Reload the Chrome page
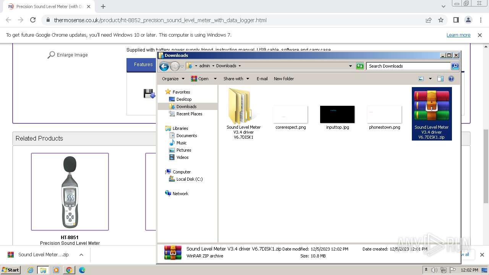This screenshot has width=489, height=275. (33, 20)
